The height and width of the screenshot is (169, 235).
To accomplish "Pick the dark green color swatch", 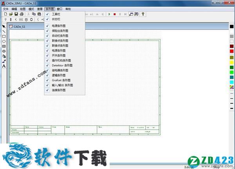I will pyautogui.click(x=232, y=67).
